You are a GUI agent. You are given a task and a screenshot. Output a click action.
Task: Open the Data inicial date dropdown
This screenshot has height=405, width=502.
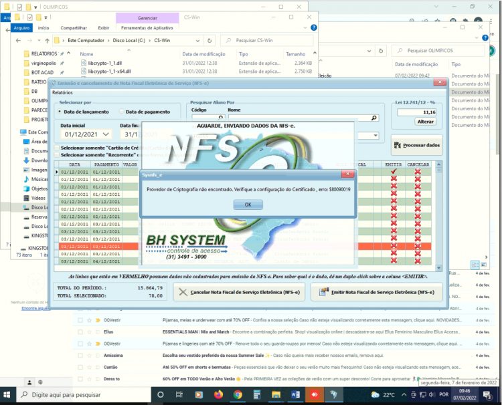(106, 134)
